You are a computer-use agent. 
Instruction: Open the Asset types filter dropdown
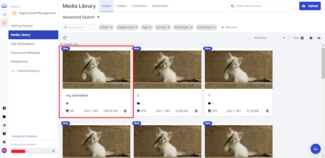183,27
